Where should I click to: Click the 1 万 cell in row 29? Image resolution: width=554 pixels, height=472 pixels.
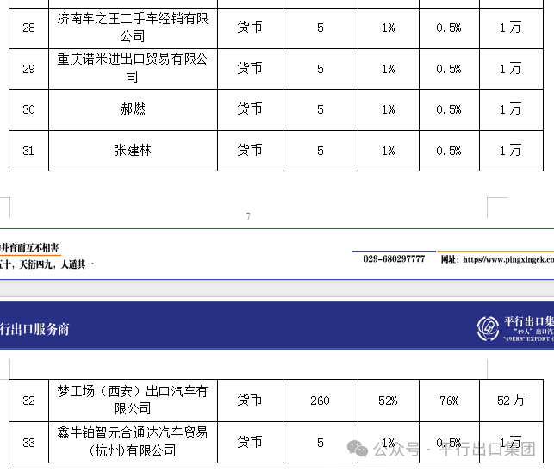pyautogui.click(x=511, y=69)
